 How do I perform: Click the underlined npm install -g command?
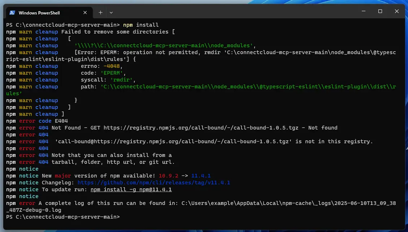[131, 189]
